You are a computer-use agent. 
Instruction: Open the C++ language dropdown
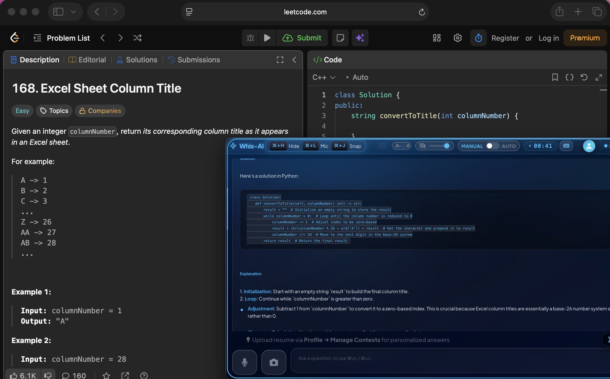pos(324,77)
